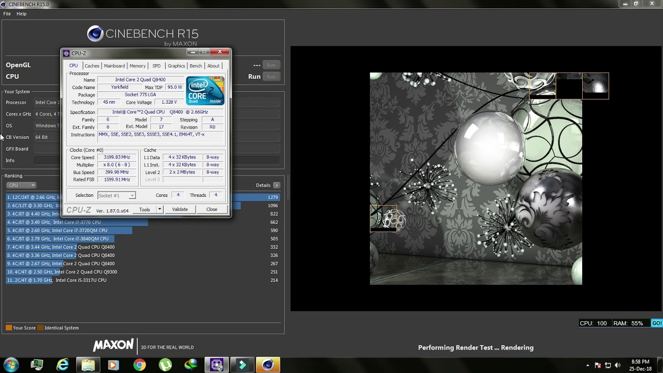The image size is (663, 373).
Task: Open the volume speaker tray icon
Action: [617, 365]
